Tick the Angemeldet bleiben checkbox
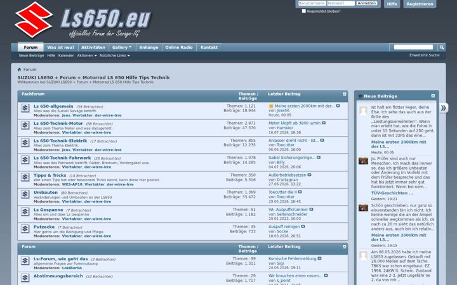 [303, 11]
